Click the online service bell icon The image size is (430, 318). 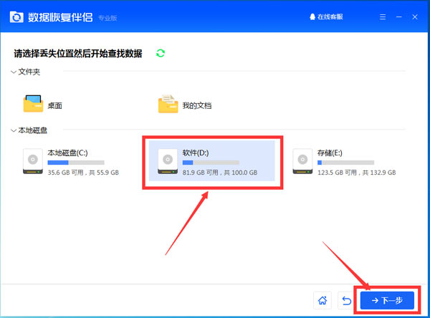[312, 16]
